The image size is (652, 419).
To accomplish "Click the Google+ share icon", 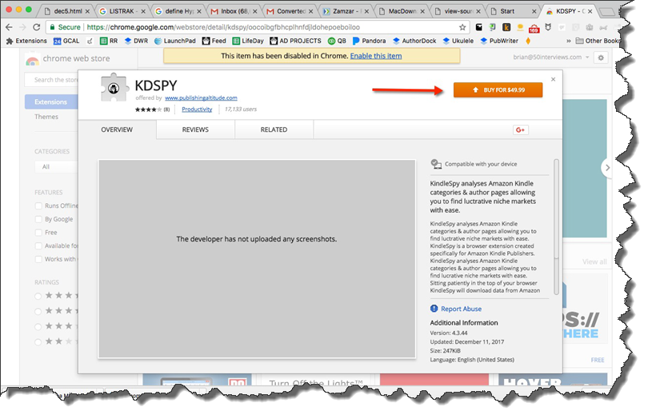I will pos(520,130).
